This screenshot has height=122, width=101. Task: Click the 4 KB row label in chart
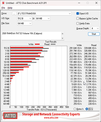click(7, 56)
